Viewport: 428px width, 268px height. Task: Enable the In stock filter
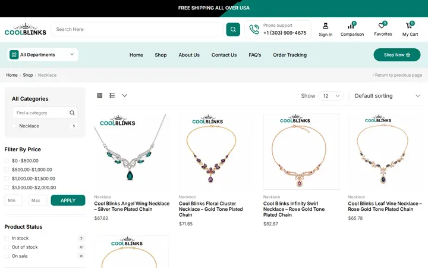pyautogui.click(x=7, y=238)
